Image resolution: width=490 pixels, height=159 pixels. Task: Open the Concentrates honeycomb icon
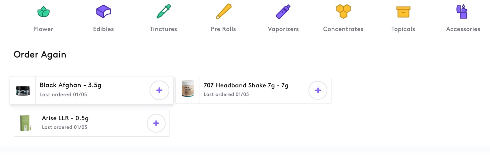point(343,11)
